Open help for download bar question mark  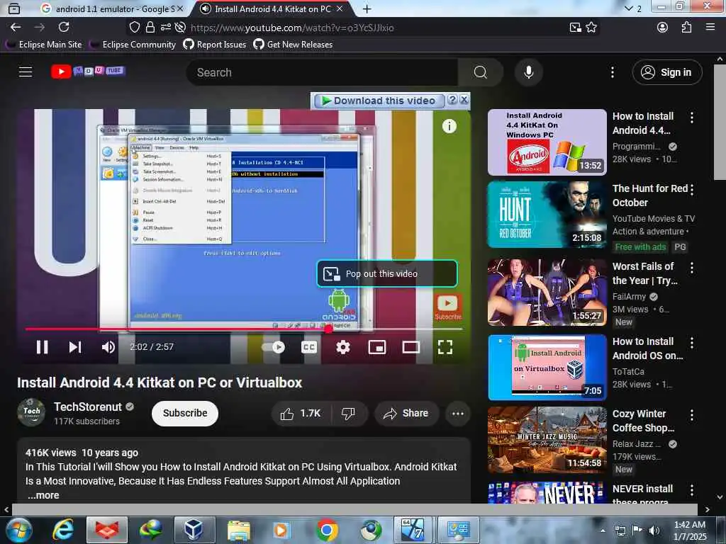(x=452, y=100)
